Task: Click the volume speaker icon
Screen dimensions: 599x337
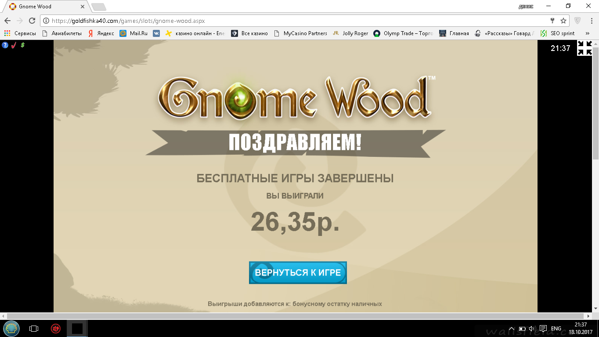Action: pyautogui.click(x=532, y=329)
